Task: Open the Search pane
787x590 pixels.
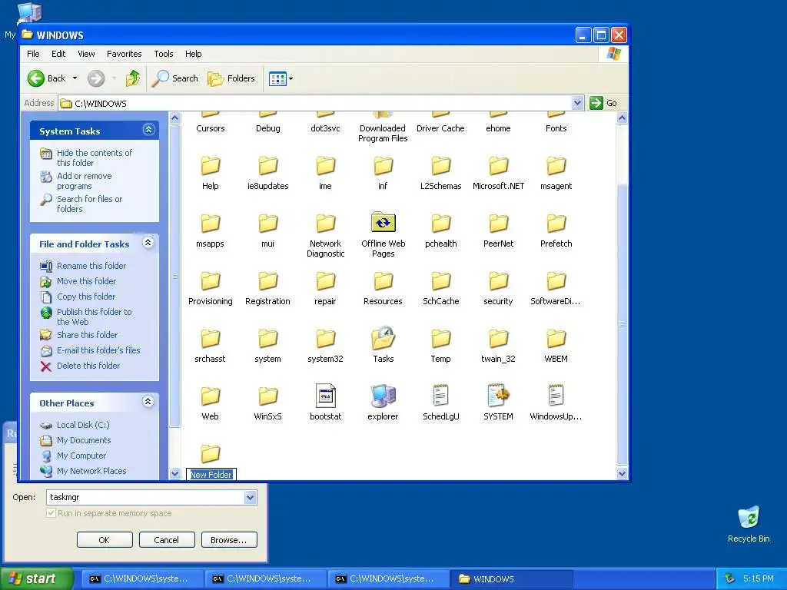Action: [174, 78]
